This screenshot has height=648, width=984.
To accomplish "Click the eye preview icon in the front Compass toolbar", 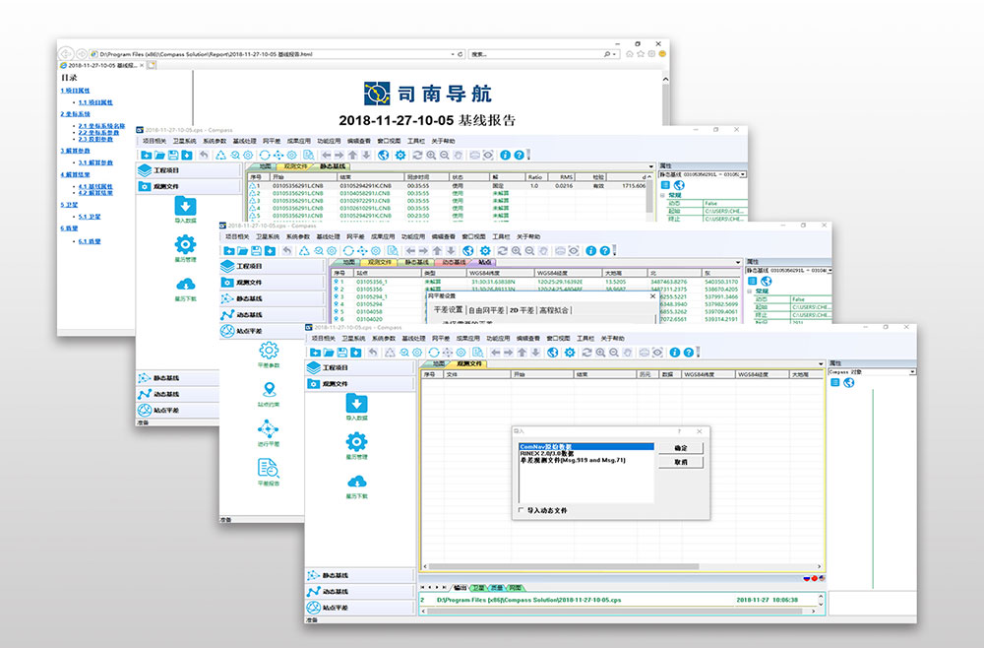I will click(x=657, y=353).
